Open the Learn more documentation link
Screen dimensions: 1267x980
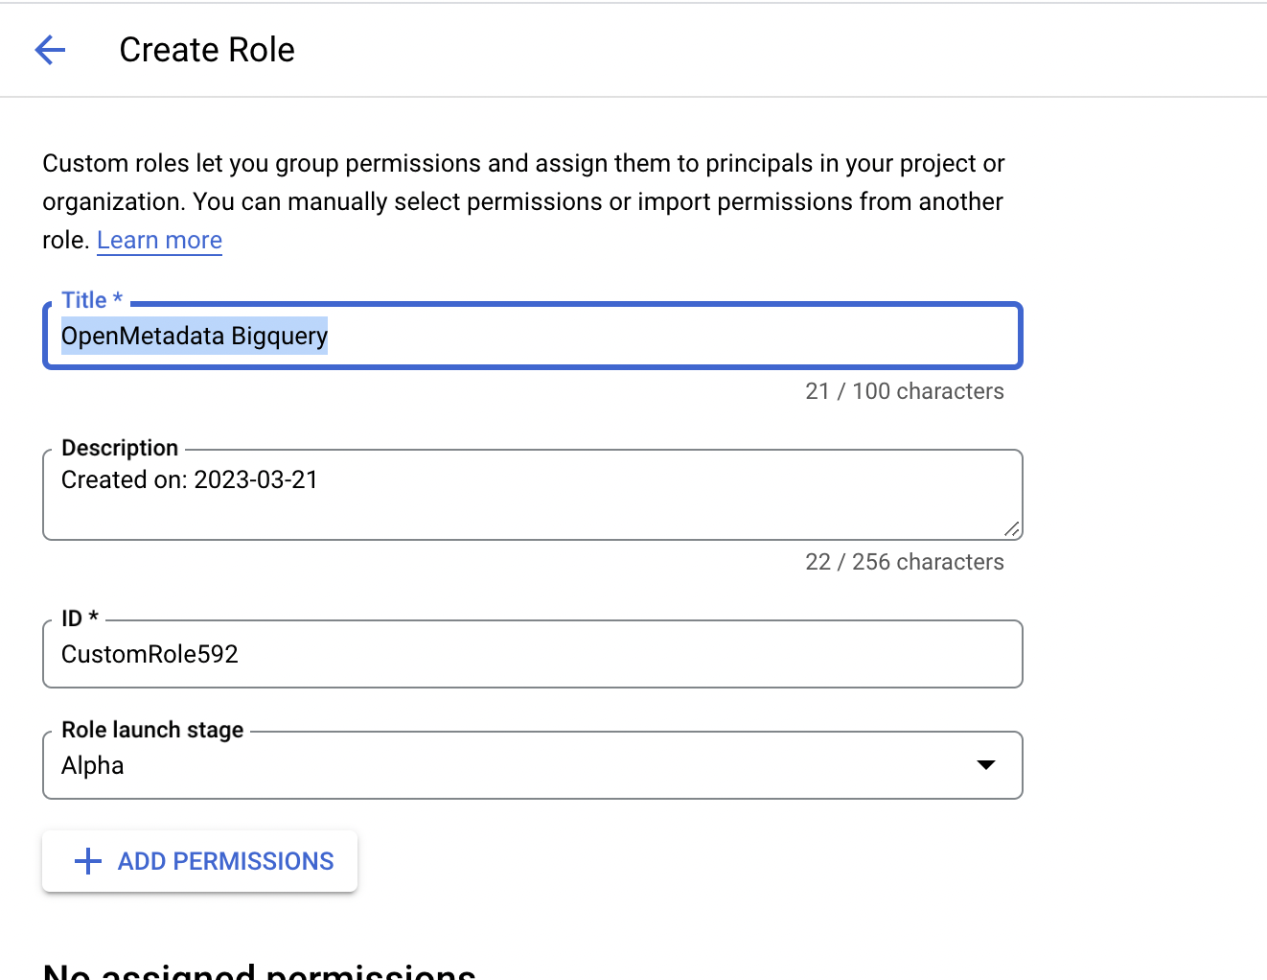(x=159, y=240)
